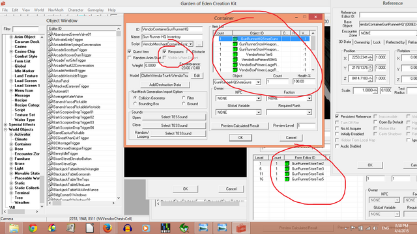Open the Script dropdown in Container dialog
The image size is (417, 234).
pos(191,44)
